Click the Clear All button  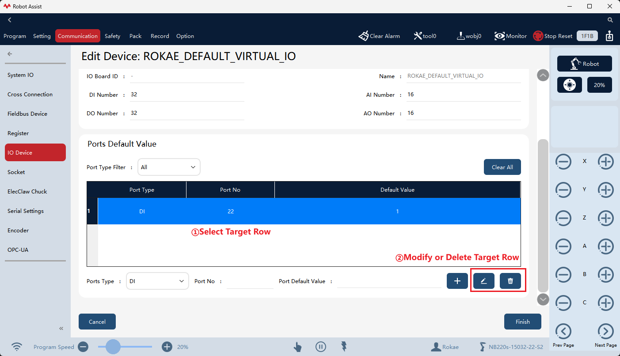tap(502, 167)
